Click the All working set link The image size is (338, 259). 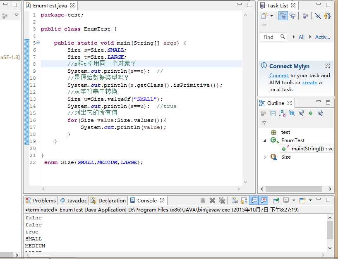click(x=301, y=37)
